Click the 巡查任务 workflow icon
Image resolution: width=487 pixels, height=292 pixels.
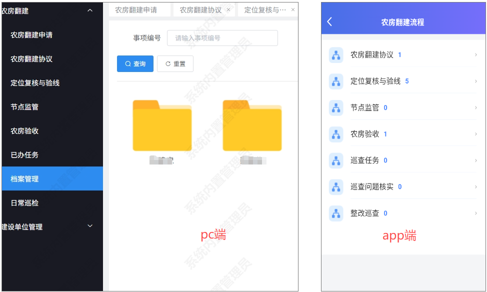tap(336, 160)
